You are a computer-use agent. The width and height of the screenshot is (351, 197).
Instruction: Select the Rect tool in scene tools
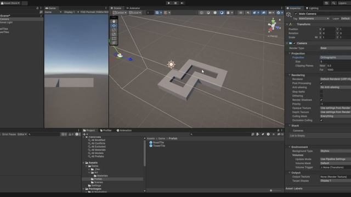114,38
